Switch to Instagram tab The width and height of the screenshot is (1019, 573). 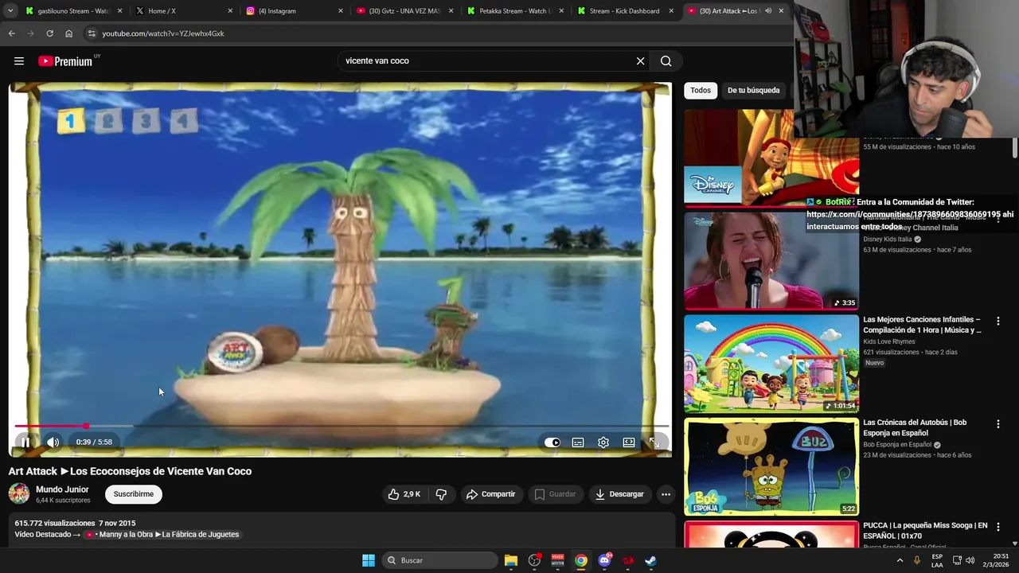(293, 11)
